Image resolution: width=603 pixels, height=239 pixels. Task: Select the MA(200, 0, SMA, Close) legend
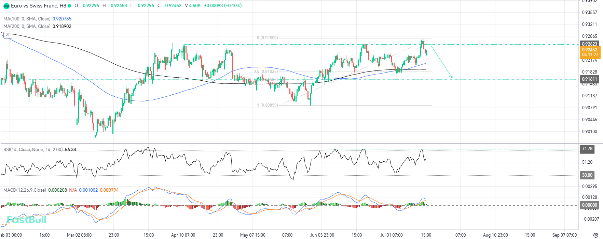[x=27, y=26]
